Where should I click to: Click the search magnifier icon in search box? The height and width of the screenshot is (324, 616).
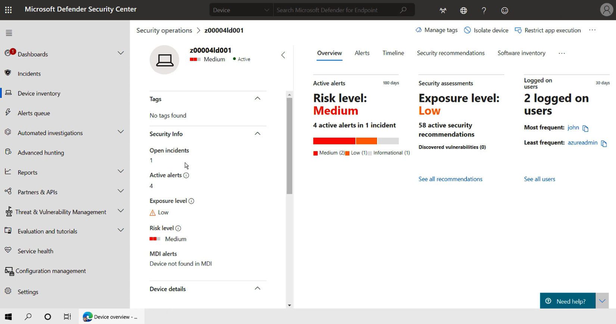coord(403,10)
